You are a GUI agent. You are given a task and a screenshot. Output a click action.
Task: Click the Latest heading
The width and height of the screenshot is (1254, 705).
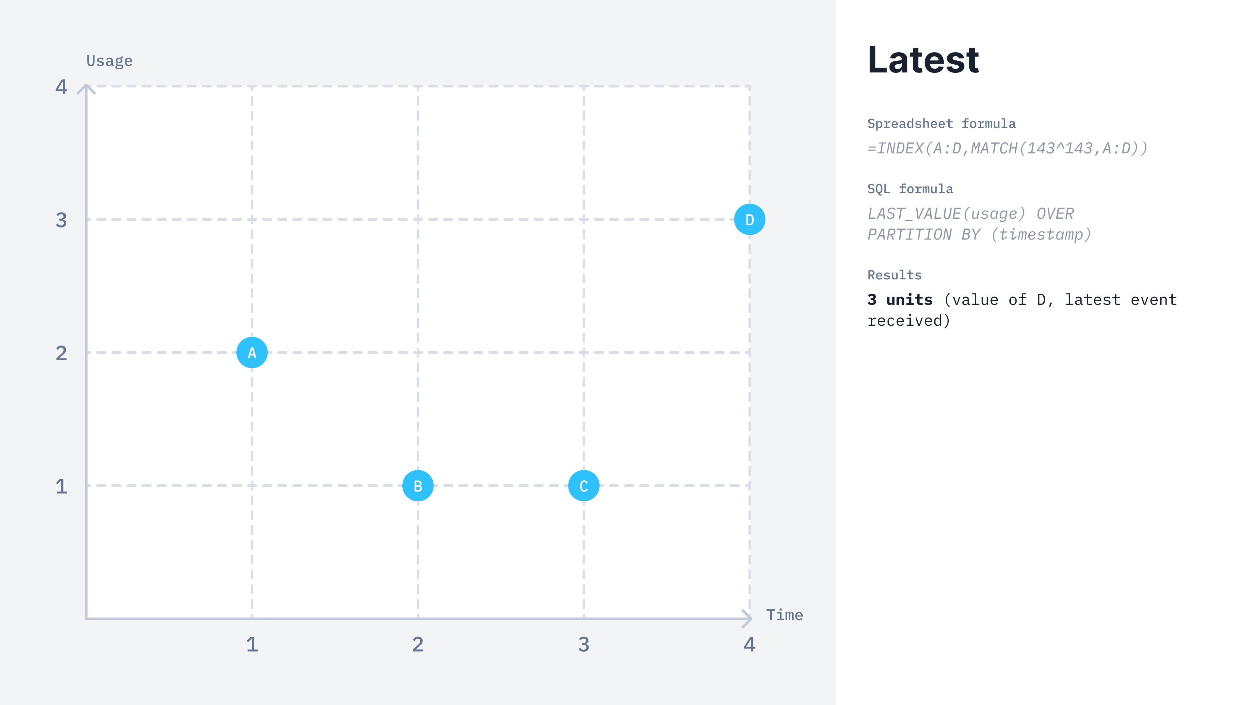coord(923,60)
